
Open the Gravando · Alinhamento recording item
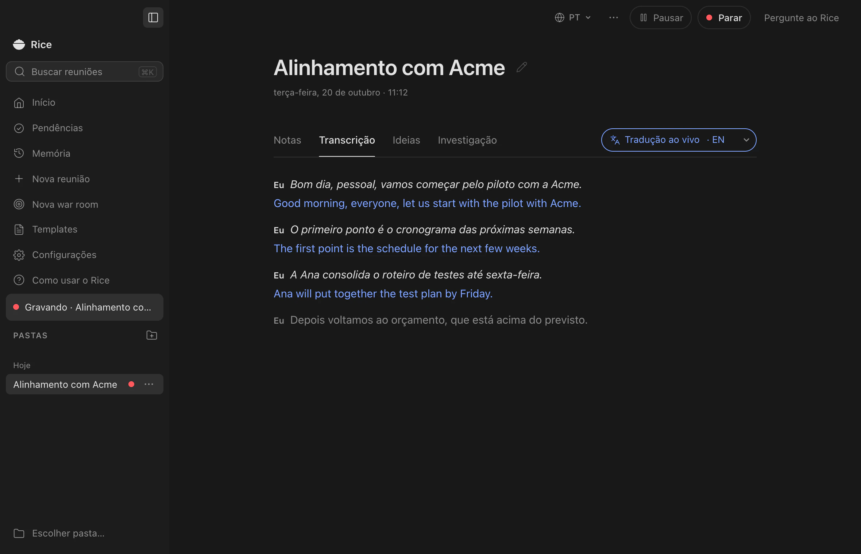(x=85, y=307)
